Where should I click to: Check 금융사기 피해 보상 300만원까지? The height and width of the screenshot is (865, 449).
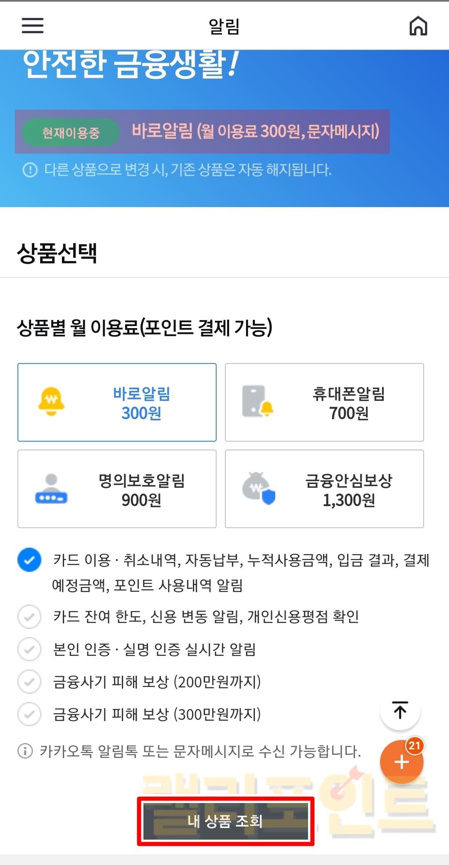click(29, 714)
